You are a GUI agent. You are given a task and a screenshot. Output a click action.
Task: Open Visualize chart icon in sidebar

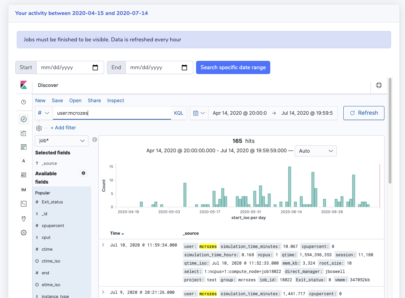click(24, 133)
